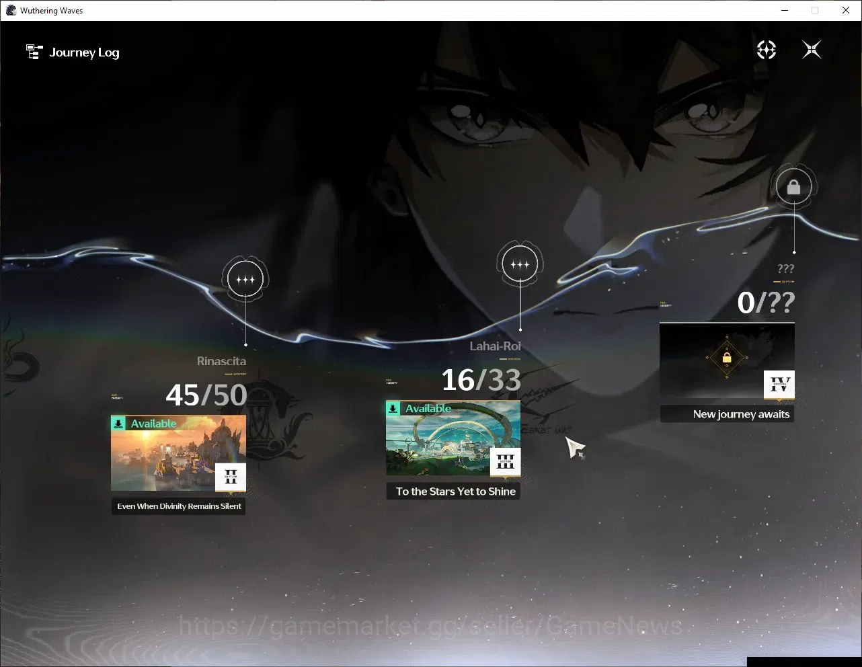Click the 0/?? progress counter
862x667 pixels.
[766, 303]
